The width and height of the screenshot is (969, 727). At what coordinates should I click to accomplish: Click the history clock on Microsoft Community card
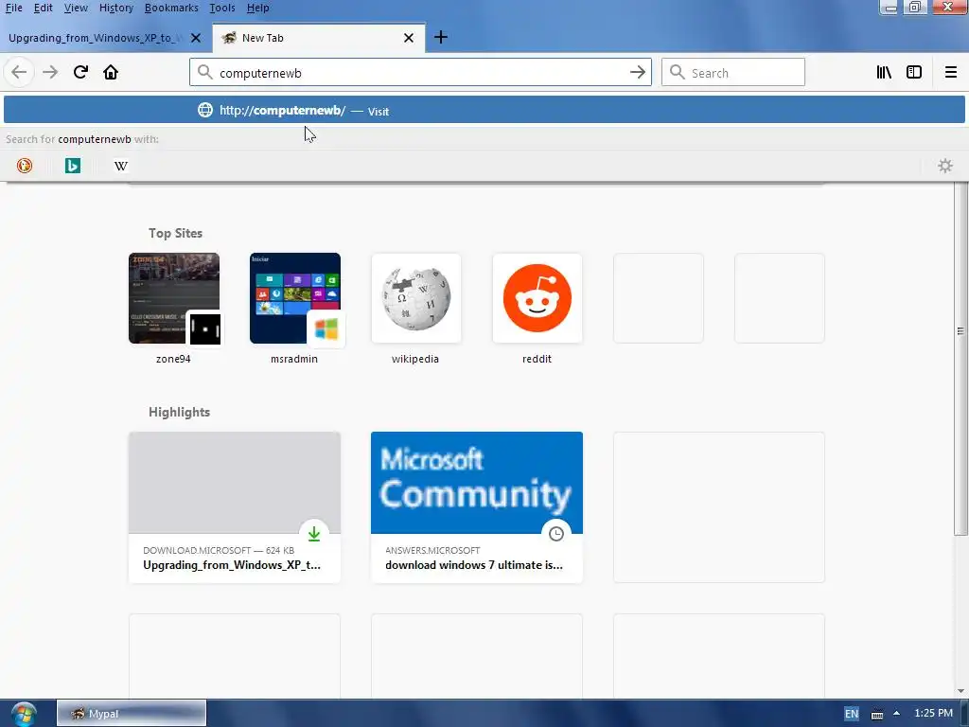coord(556,534)
